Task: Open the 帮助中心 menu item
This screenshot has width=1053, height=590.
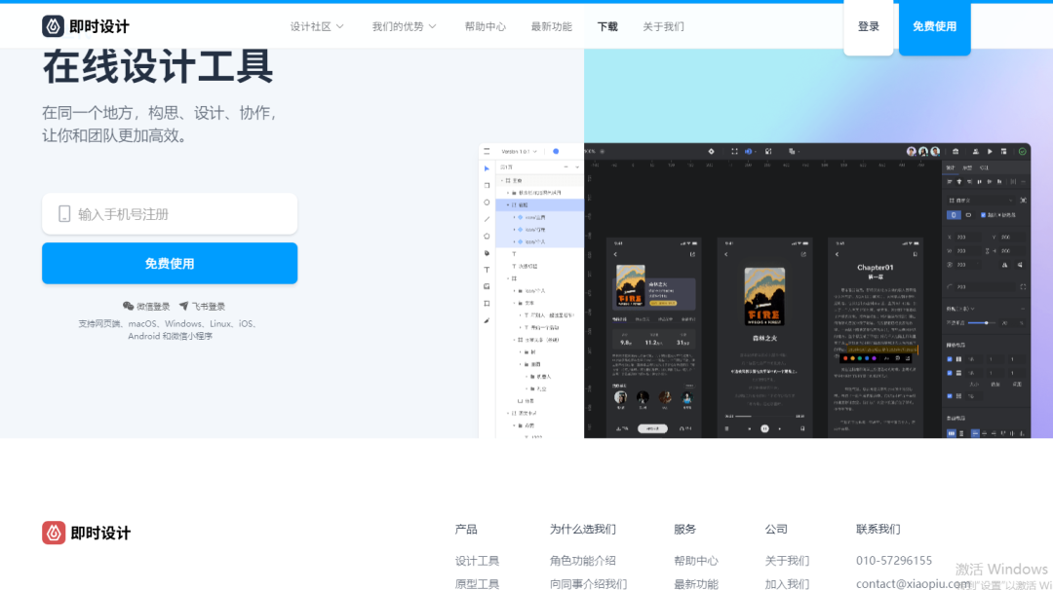Action: tap(485, 26)
